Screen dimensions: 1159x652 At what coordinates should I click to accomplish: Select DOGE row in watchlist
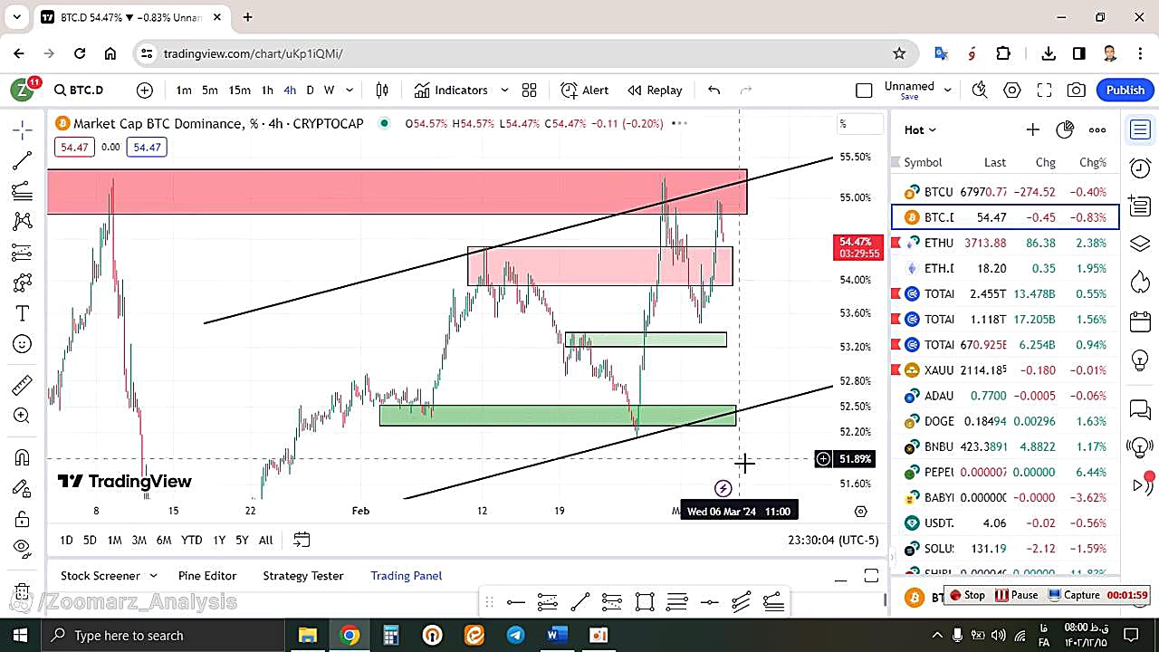pos(1006,421)
